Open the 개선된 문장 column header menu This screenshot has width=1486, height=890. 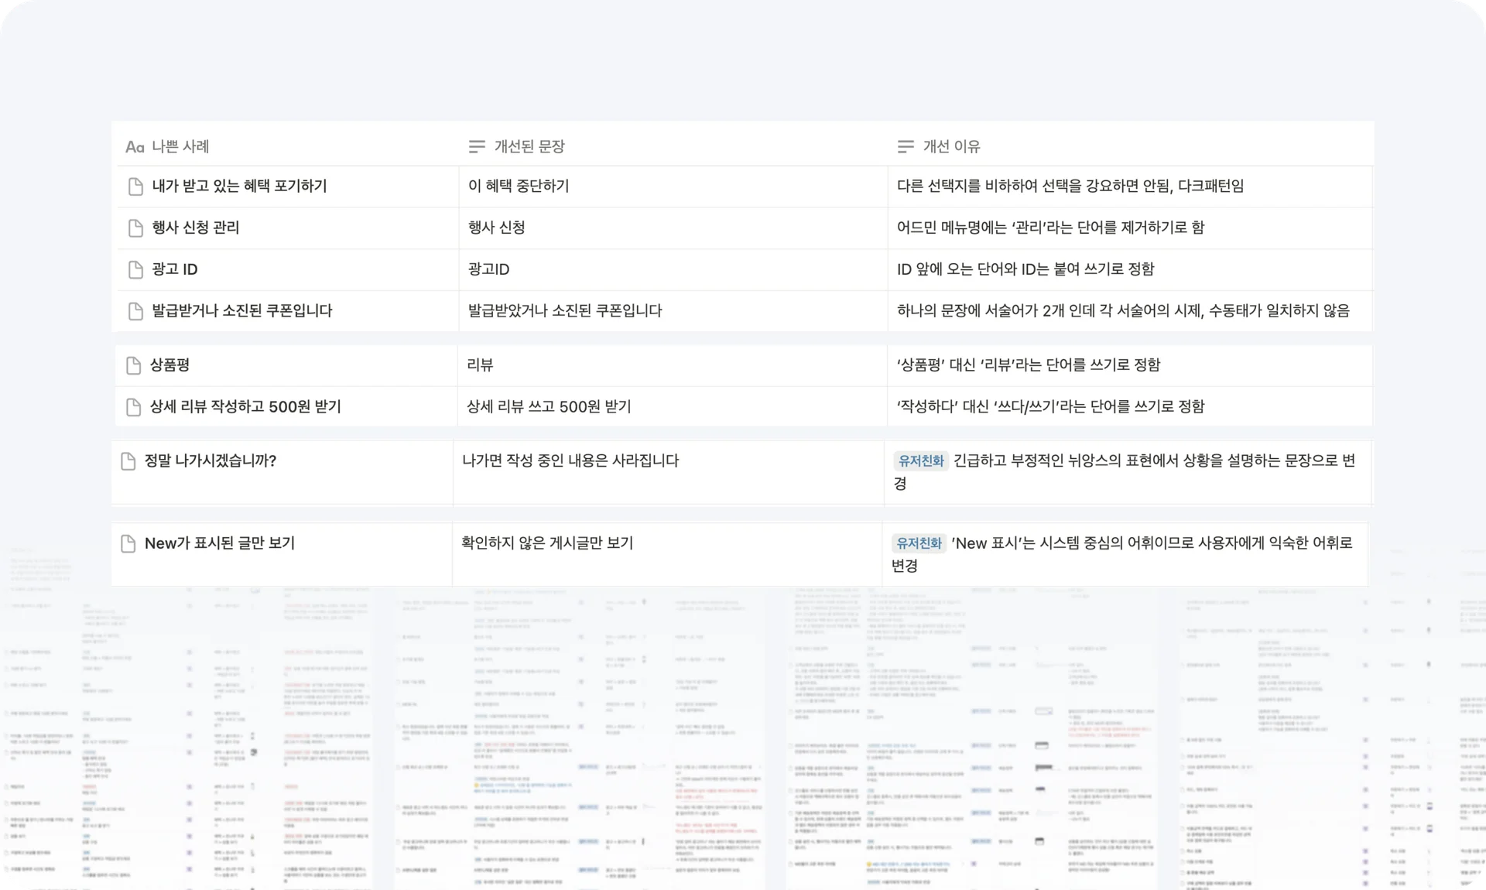[x=529, y=147]
